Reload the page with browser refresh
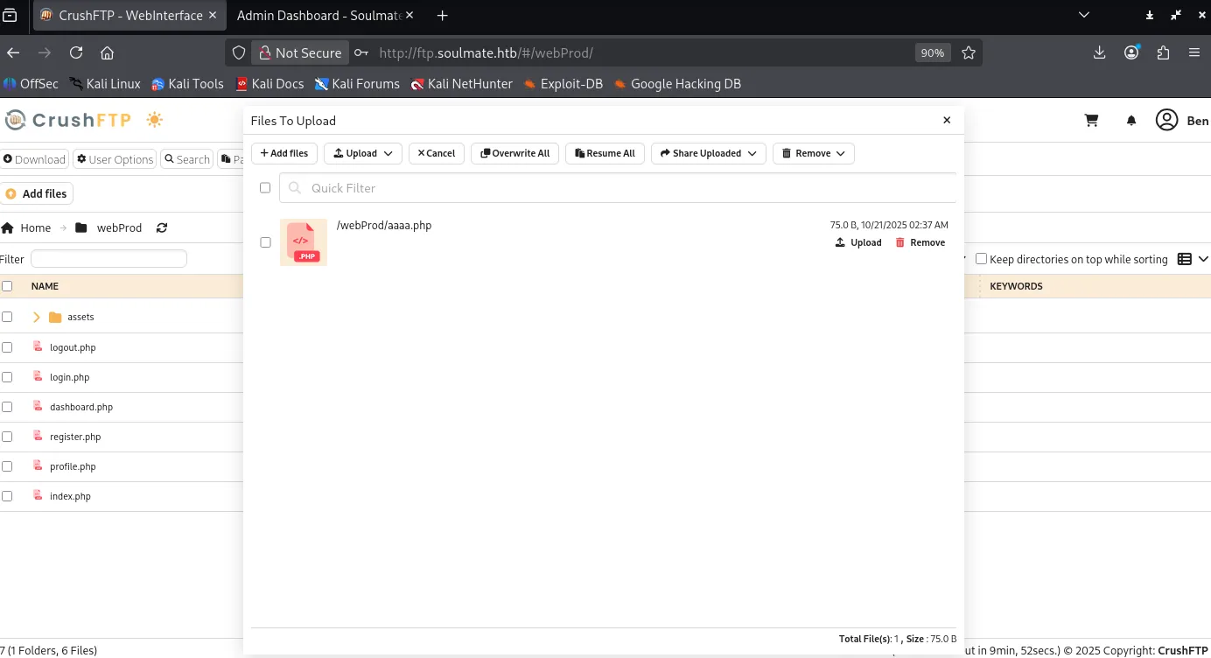The height and width of the screenshot is (658, 1211). click(76, 52)
